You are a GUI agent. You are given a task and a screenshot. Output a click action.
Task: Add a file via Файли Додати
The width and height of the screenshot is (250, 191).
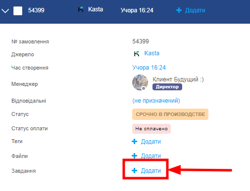(x=151, y=156)
